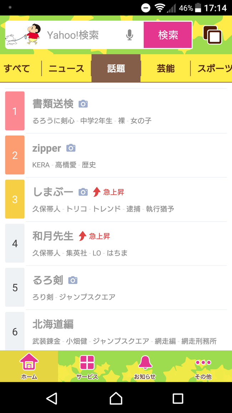Switch to the ニュース tab
This screenshot has width=232, height=413.
(66, 69)
